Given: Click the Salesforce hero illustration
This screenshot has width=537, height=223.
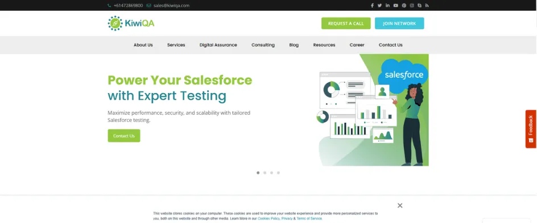Looking at the screenshot, I should coord(372,110).
